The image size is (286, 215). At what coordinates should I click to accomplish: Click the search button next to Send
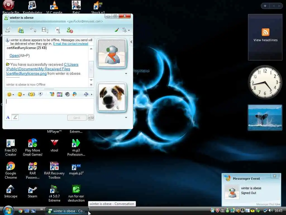[91, 118]
